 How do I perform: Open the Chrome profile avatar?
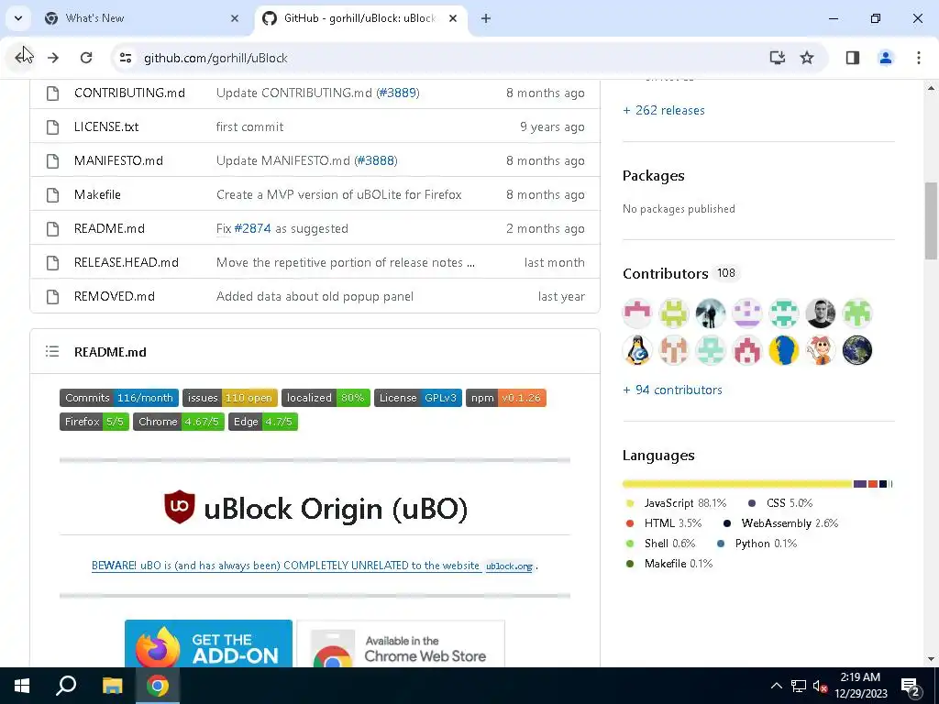(886, 58)
